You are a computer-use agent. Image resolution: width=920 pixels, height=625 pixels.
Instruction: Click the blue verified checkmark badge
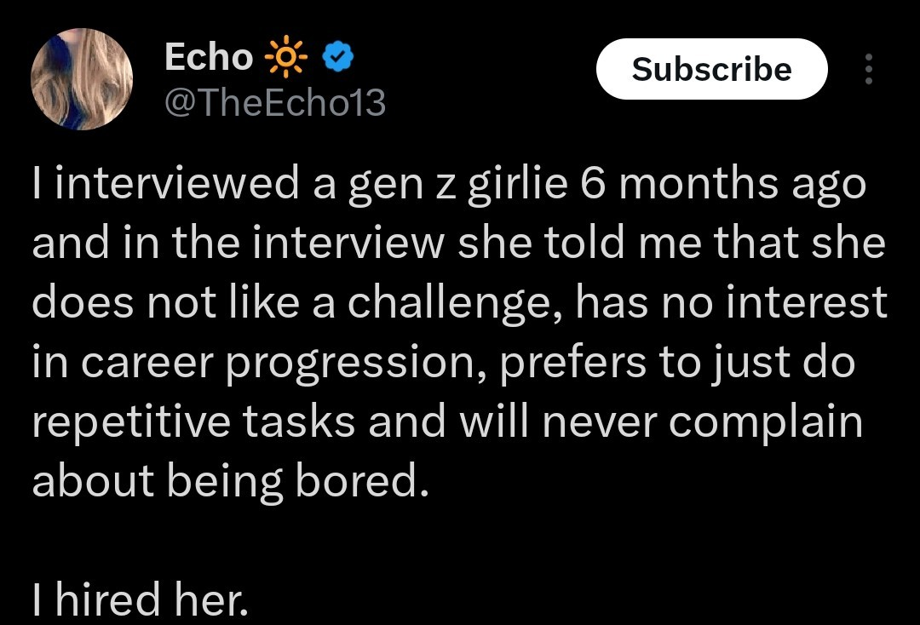coord(340,58)
